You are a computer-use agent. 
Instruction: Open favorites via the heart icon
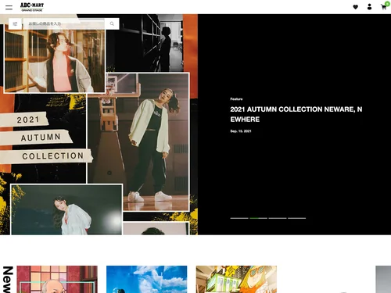(355, 7)
